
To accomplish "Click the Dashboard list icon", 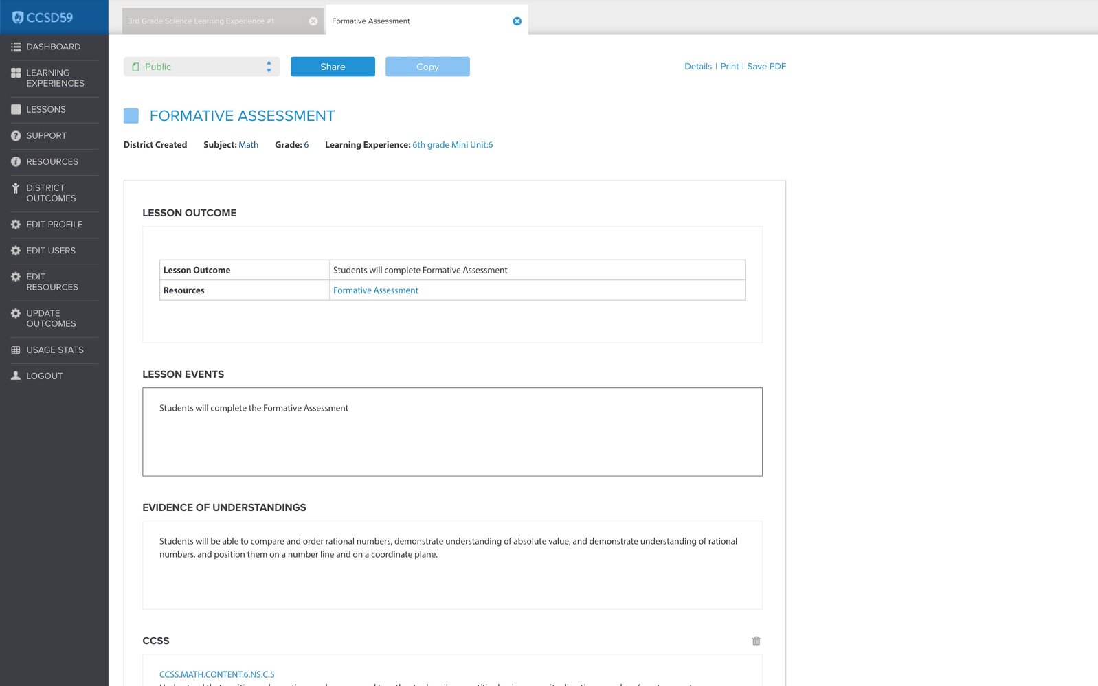I will (x=16, y=47).
